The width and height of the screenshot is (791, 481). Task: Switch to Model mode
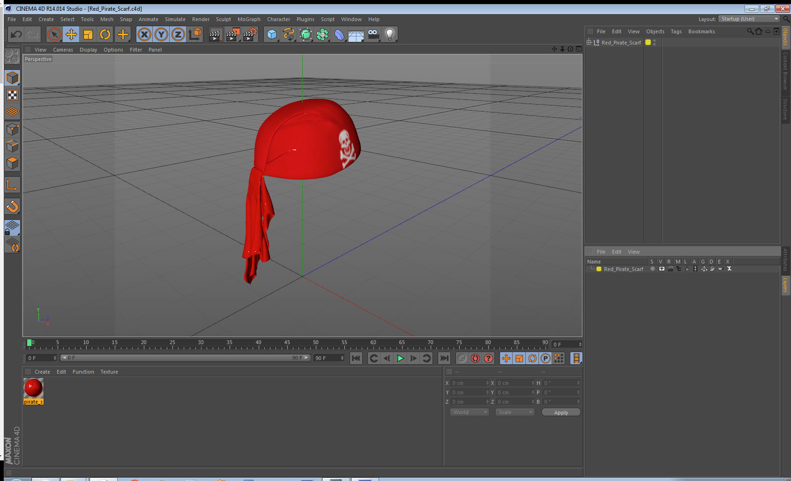click(12, 78)
